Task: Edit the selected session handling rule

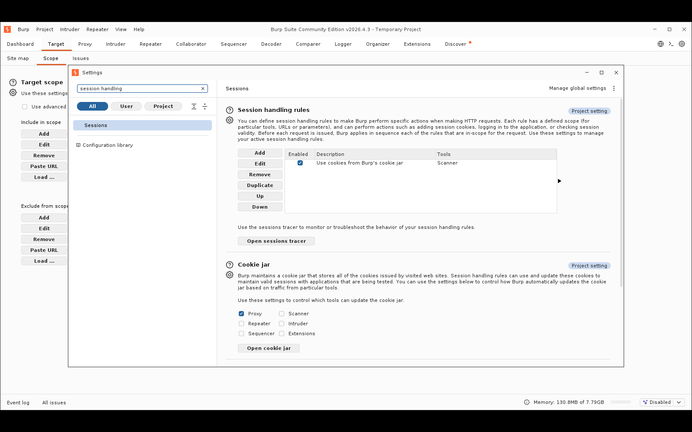Action: (x=260, y=164)
